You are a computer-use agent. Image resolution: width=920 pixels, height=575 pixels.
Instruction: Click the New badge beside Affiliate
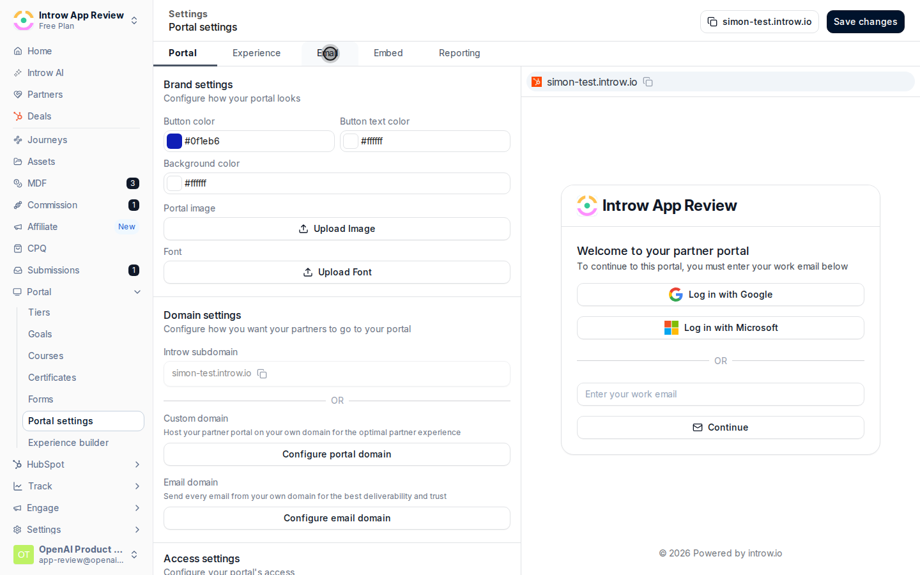pos(126,227)
